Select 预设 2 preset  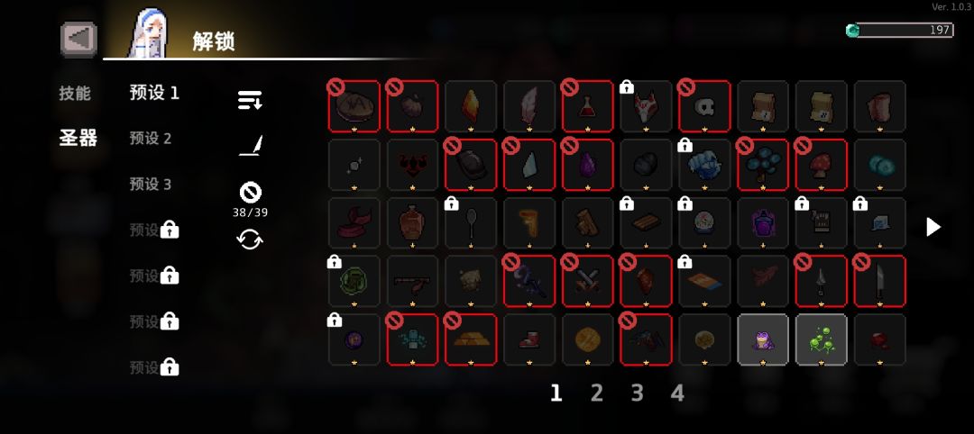click(x=151, y=139)
